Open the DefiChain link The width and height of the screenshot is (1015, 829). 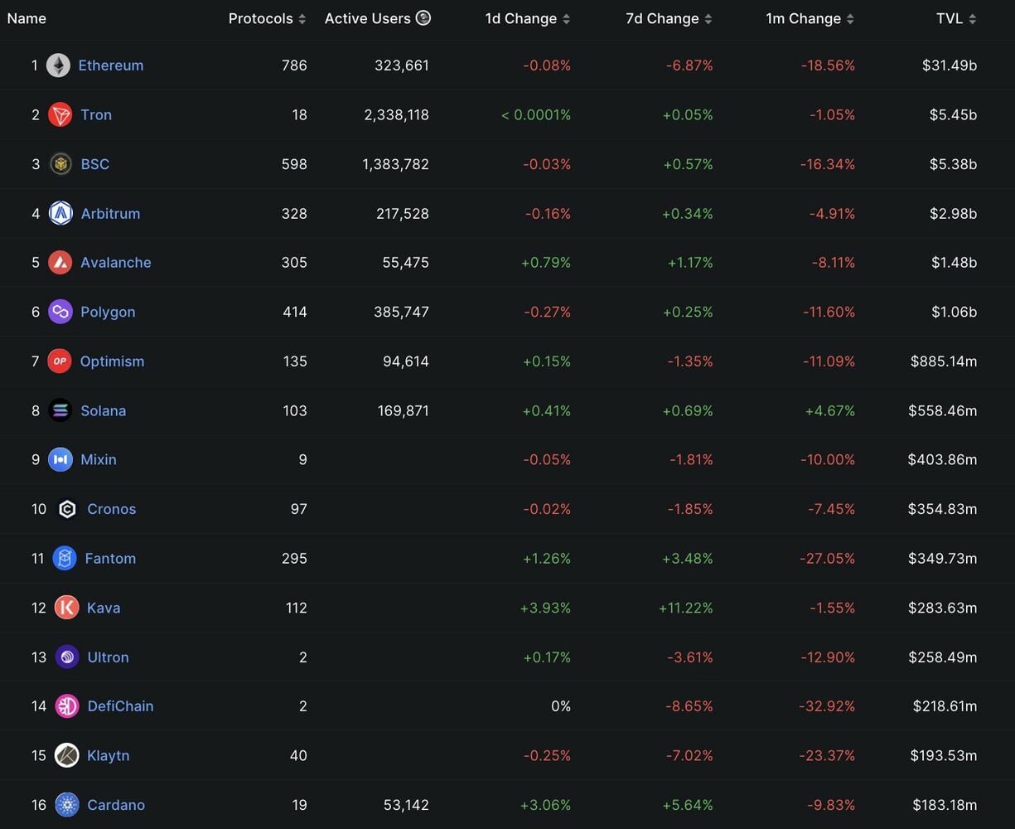pos(120,706)
